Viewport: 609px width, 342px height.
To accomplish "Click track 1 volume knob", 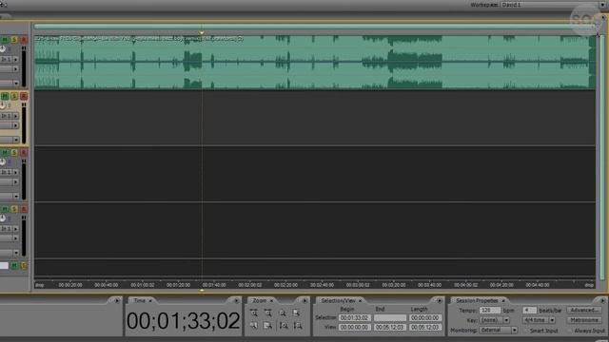I will click(x=3, y=48).
